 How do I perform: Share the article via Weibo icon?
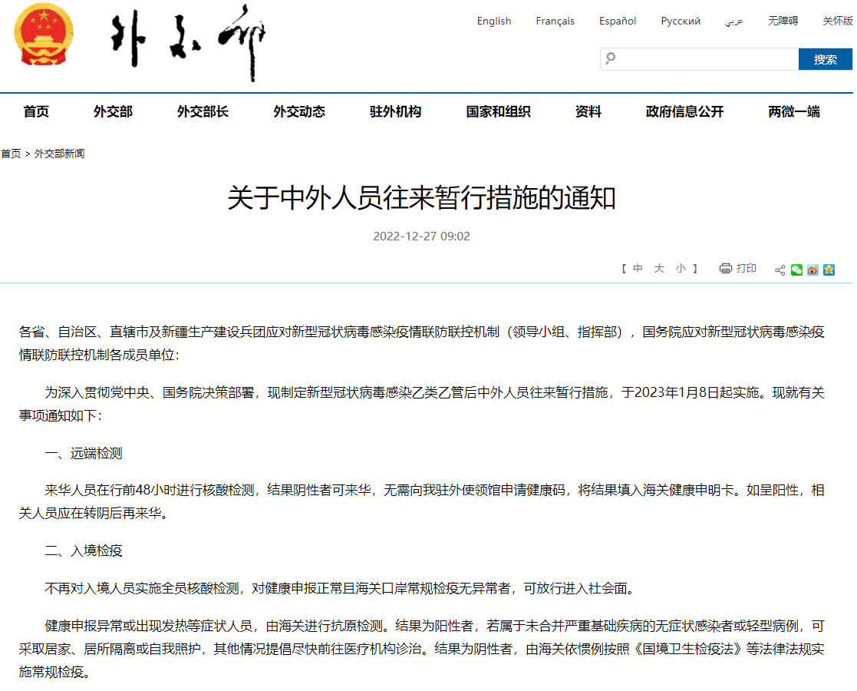tap(813, 269)
